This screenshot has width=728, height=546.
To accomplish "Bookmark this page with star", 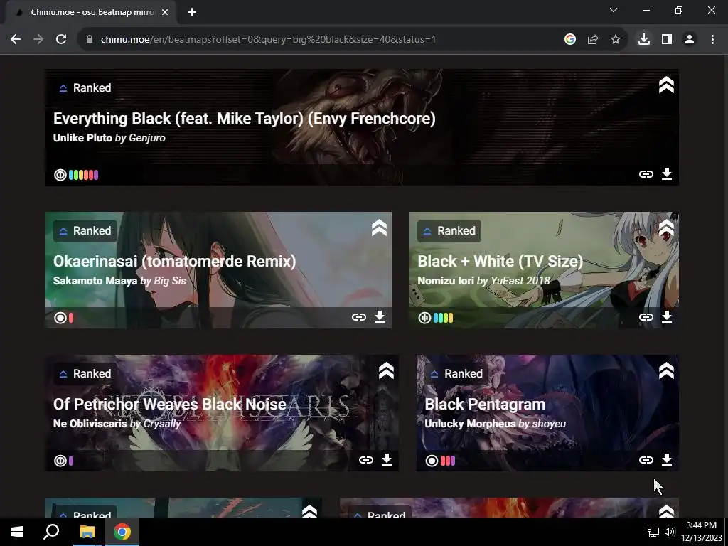I will click(x=616, y=40).
